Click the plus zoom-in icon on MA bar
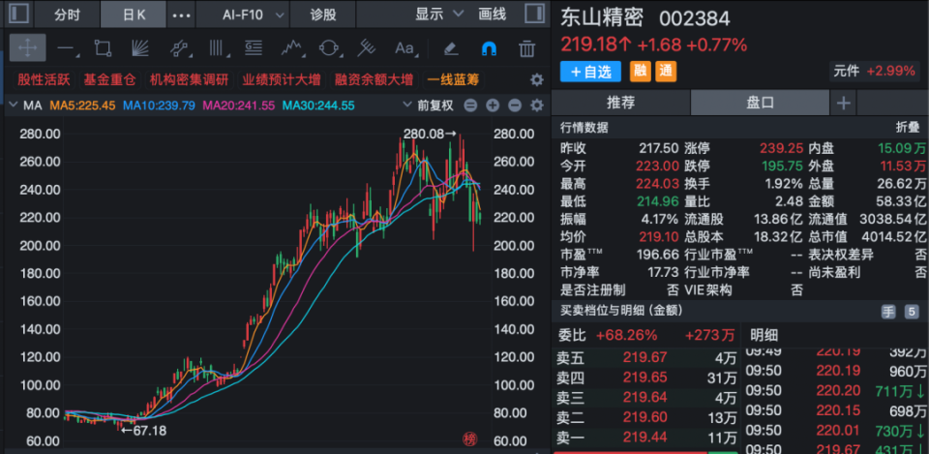The height and width of the screenshot is (454, 929). pos(493,106)
